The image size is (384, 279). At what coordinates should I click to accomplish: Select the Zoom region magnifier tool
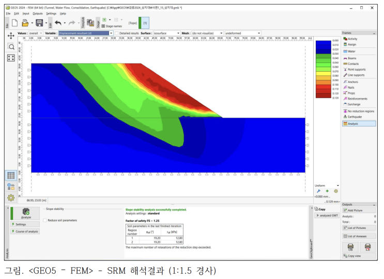coord(11,46)
